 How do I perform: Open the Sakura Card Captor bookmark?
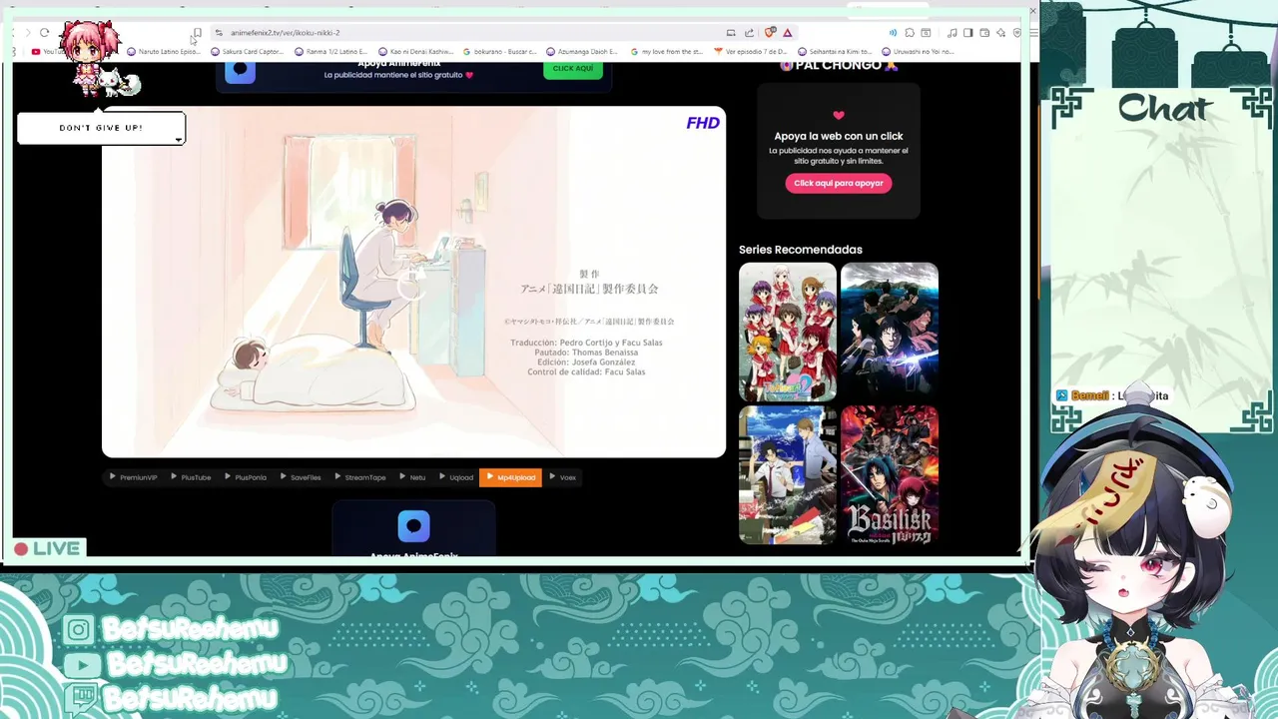(x=248, y=52)
